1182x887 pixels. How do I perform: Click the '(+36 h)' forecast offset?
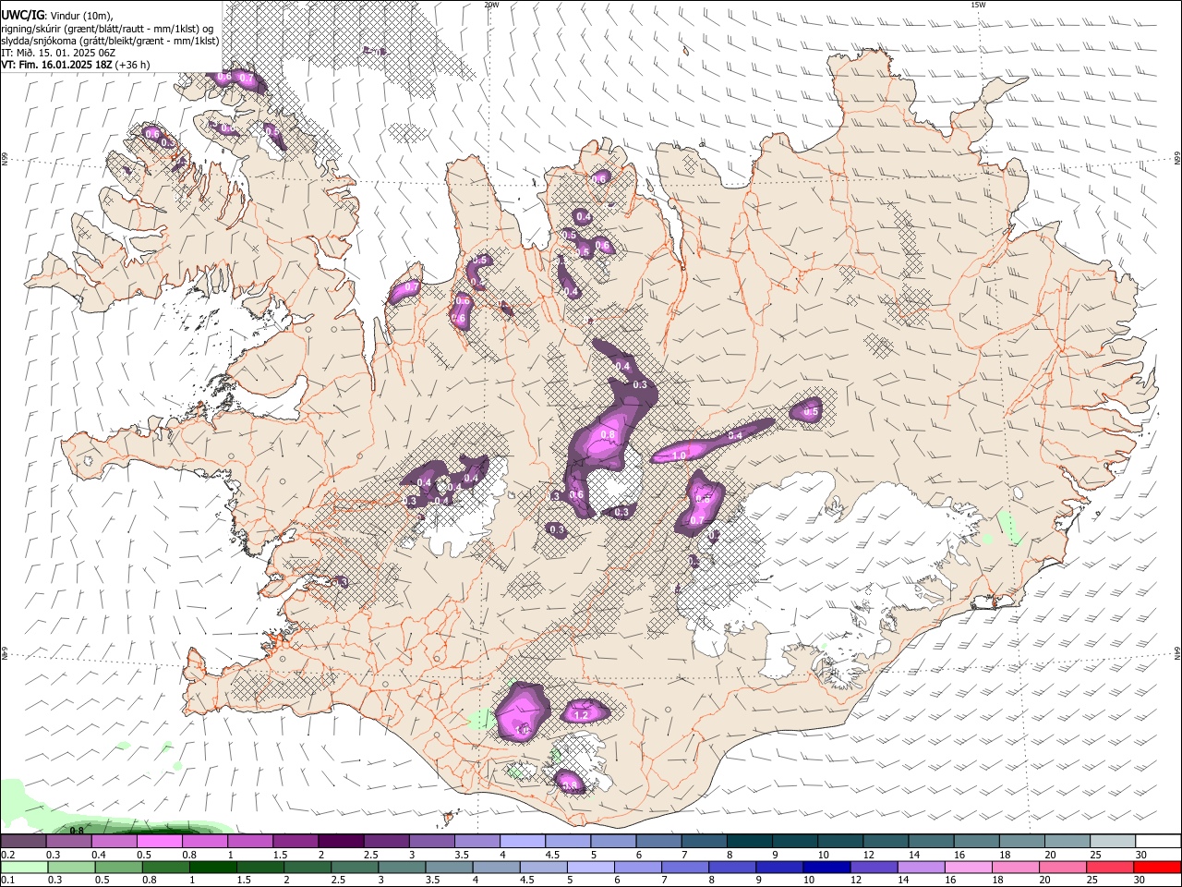pos(133,66)
